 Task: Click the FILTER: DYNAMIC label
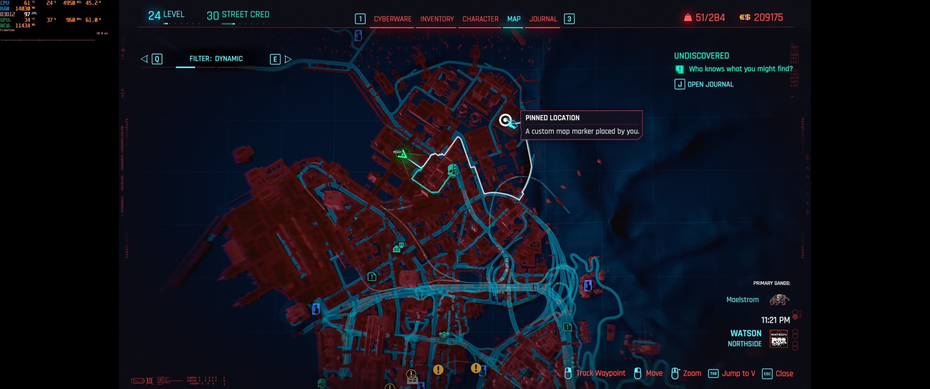click(216, 58)
